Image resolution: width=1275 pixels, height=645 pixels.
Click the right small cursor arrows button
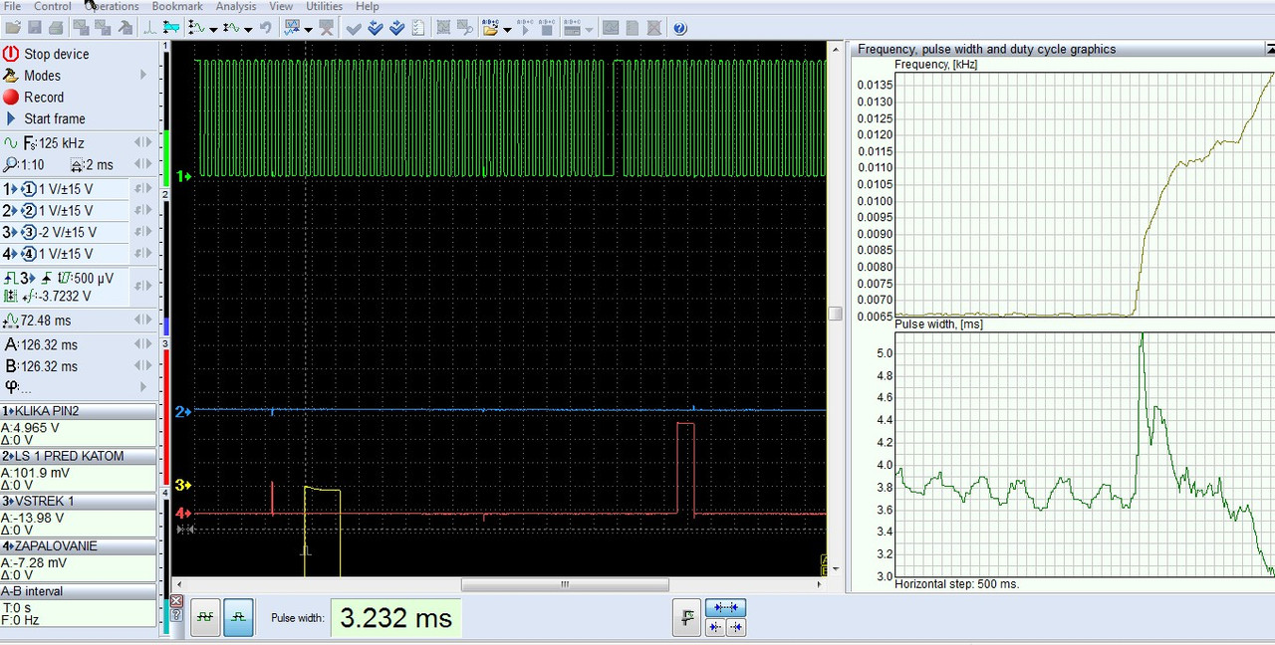pos(735,627)
